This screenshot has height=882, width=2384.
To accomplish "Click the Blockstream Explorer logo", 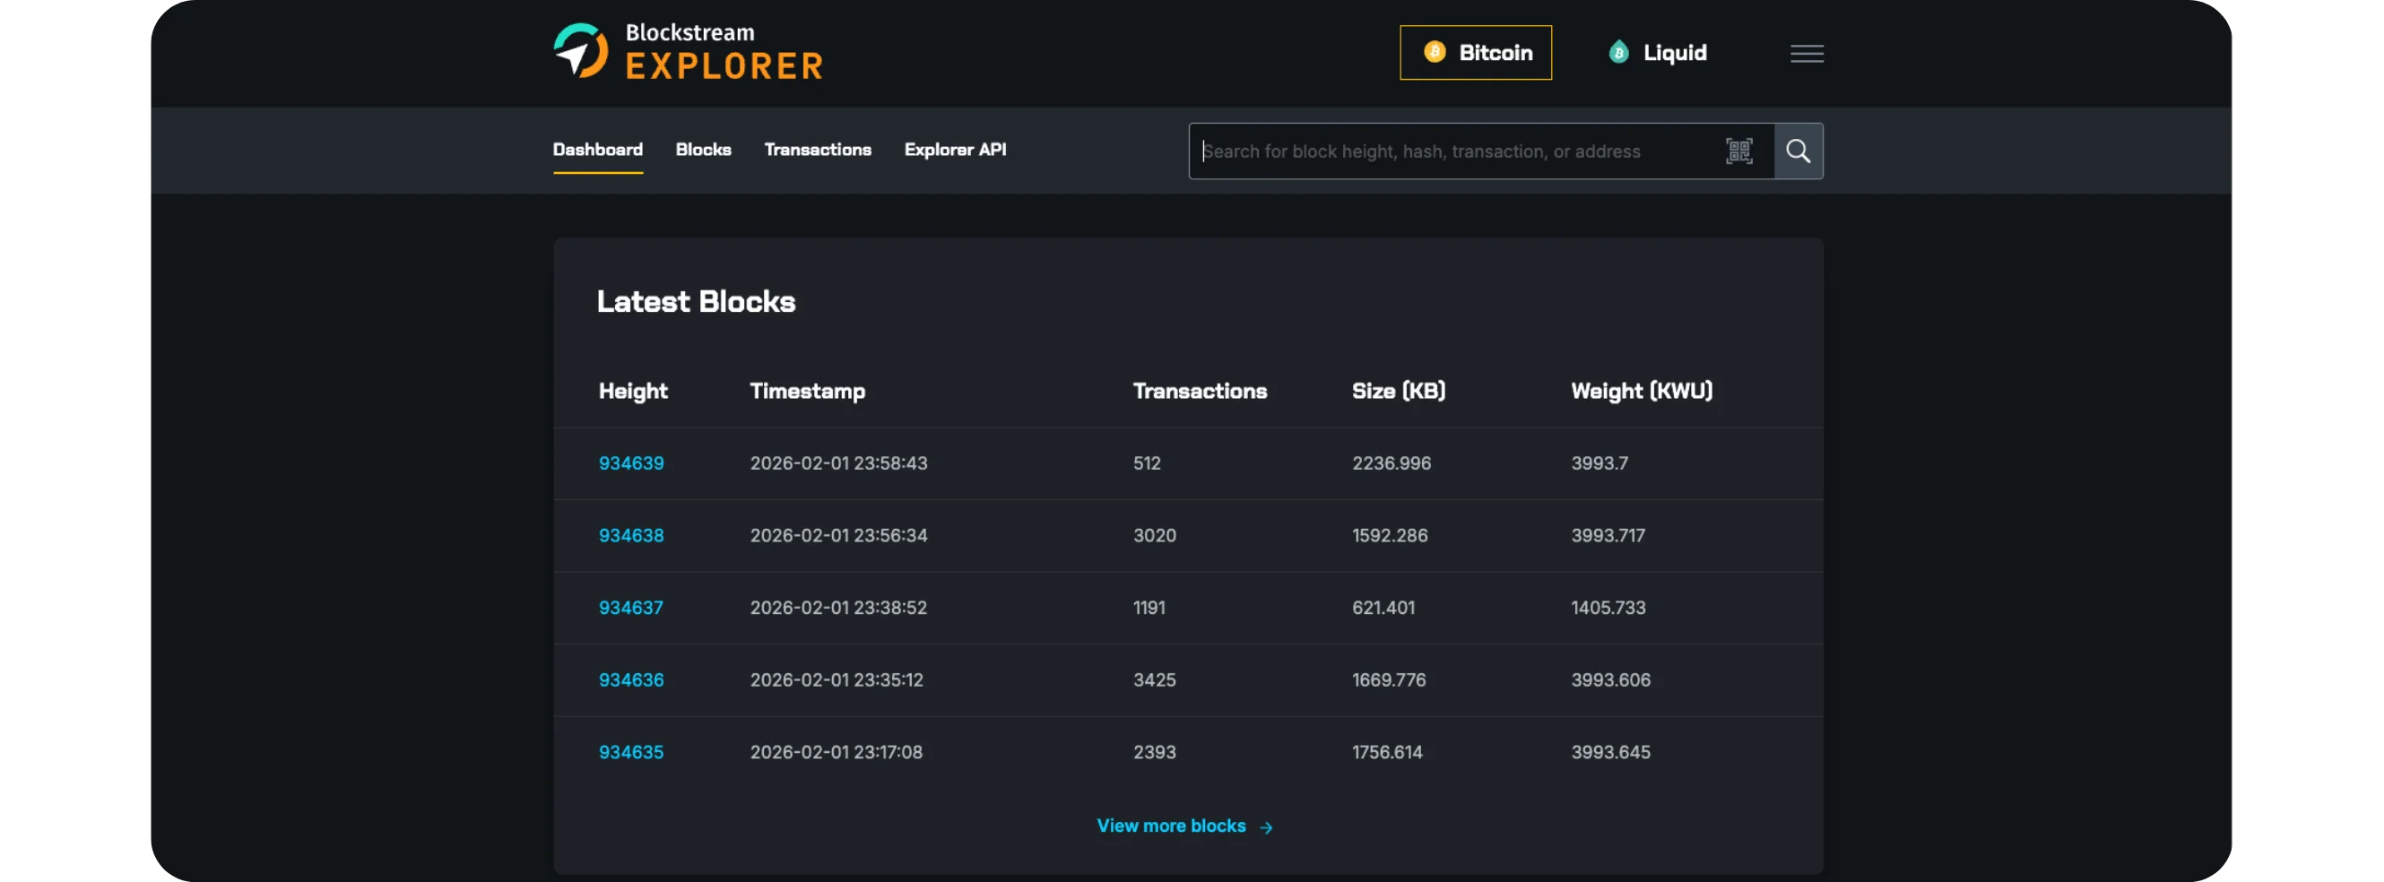I will pos(687,52).
